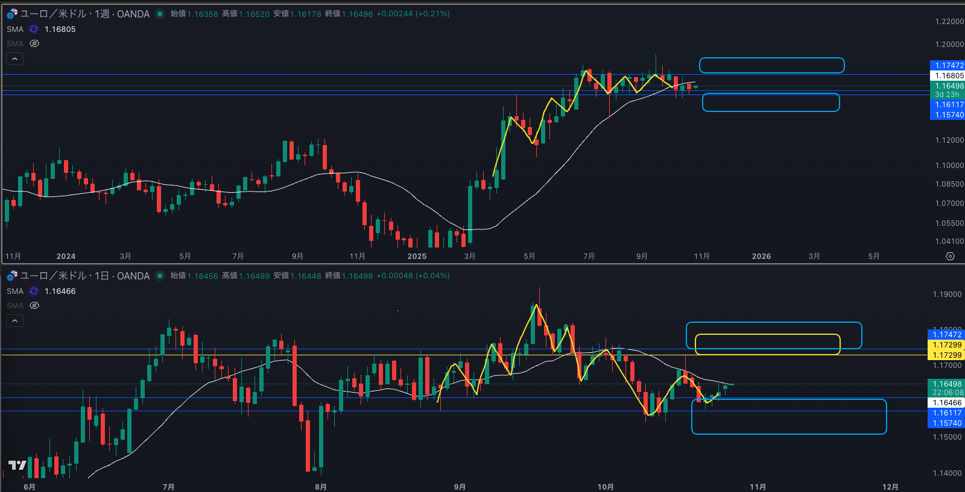Open symbol title ユーロ/米ドル 1週 OANDA
This screenshot has height=492, width=965.
[x=84, y=14]
